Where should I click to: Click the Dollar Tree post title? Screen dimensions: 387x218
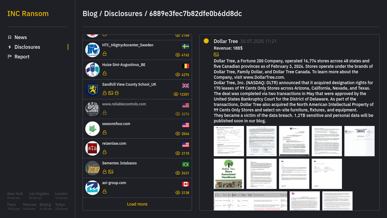coord(226,41)
